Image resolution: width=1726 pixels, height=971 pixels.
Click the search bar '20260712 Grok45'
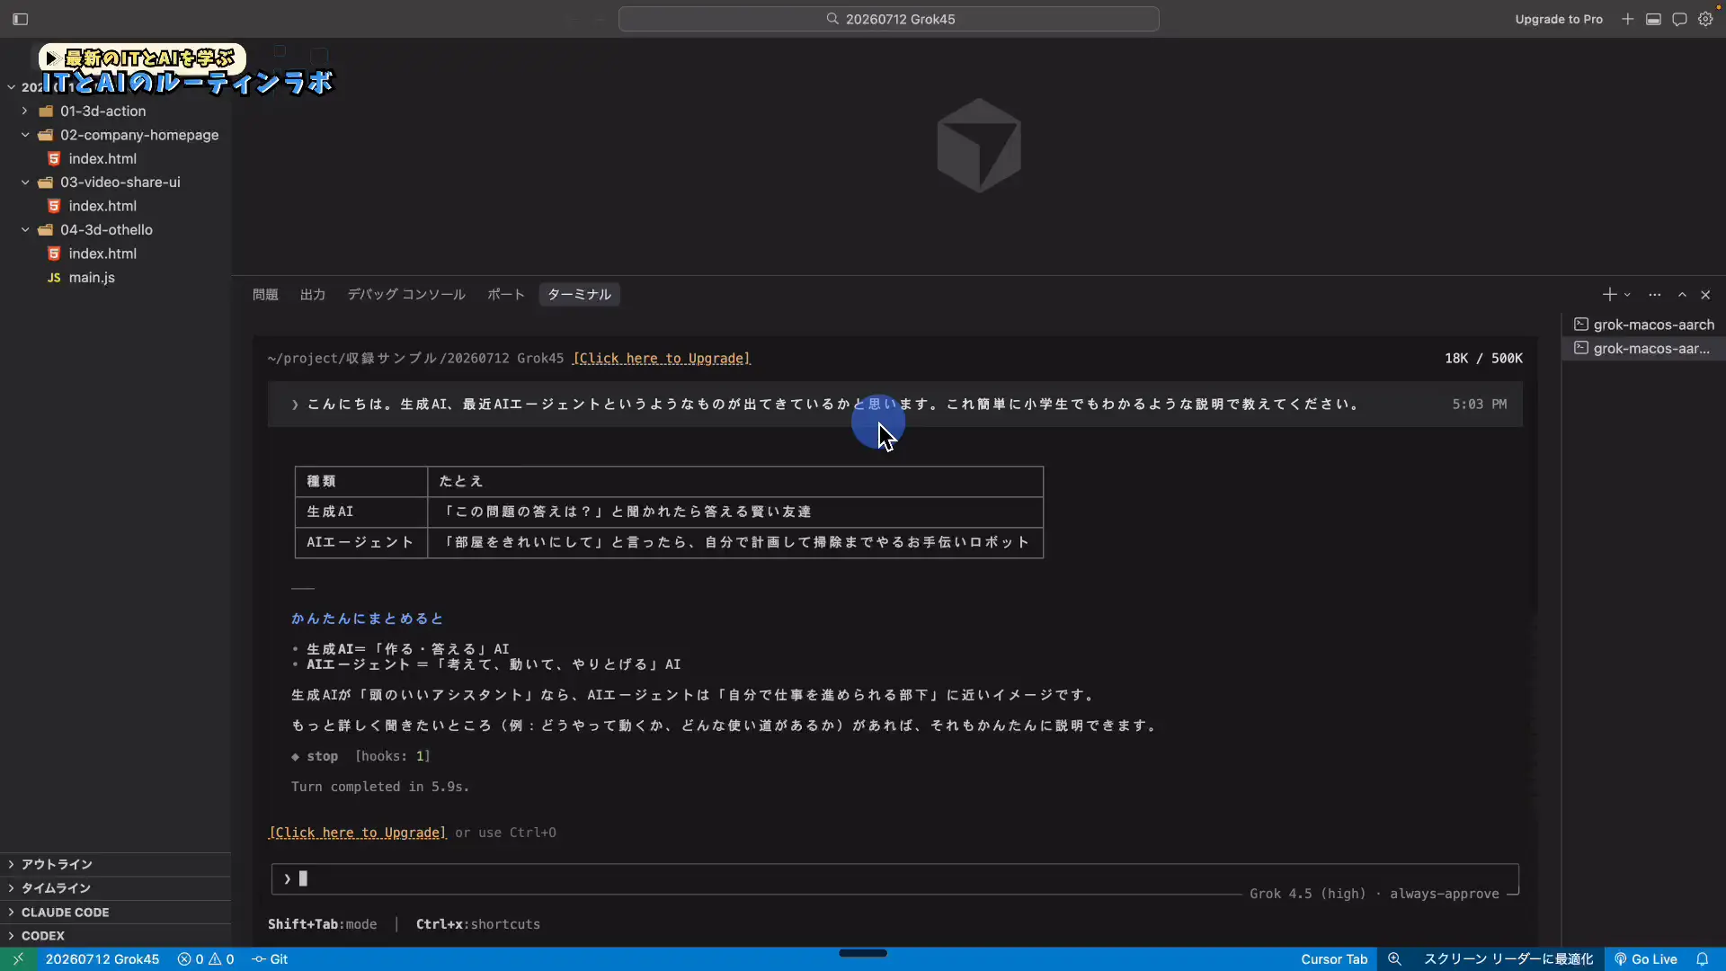(888, 19)
